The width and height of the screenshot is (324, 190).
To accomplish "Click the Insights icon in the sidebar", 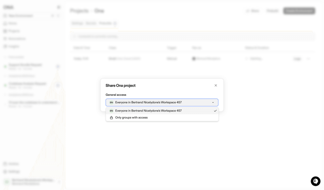I will tap(5, 46).
